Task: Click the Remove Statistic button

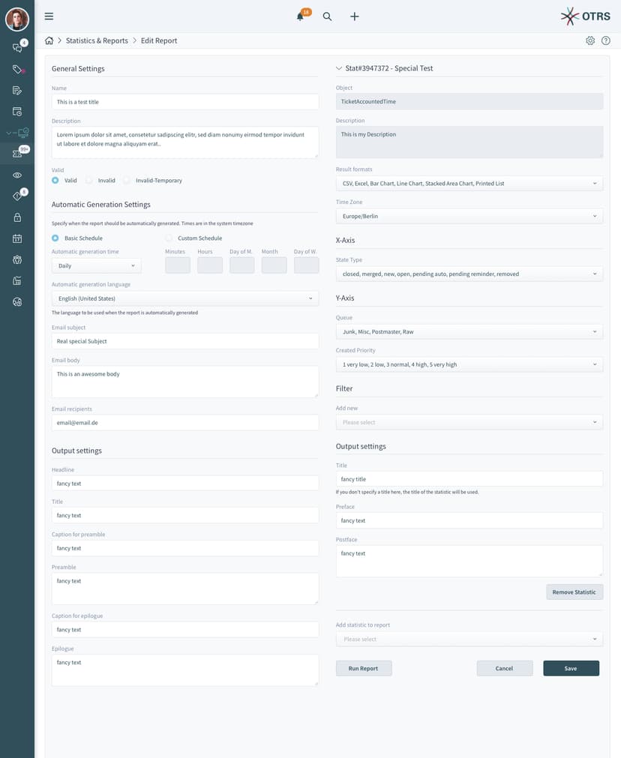Action: tap(574, 592)
